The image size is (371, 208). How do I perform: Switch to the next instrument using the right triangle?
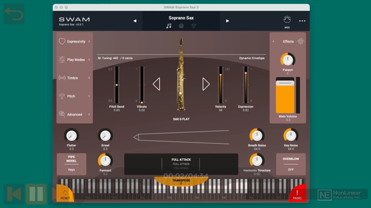[x=206, y=84]
